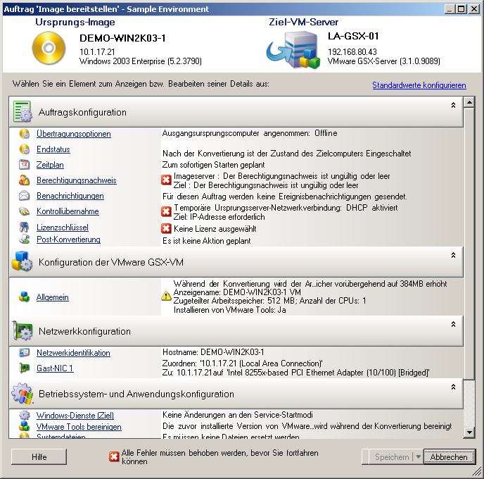Click the VMware GSX-VM configuration section icon

pos(23,261)
